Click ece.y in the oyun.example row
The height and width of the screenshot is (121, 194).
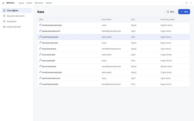[104, 60]
